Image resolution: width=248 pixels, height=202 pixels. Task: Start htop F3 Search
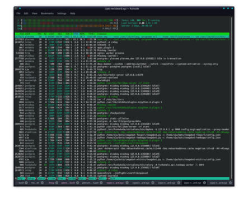pyautogui.click(x=40, y=178)
